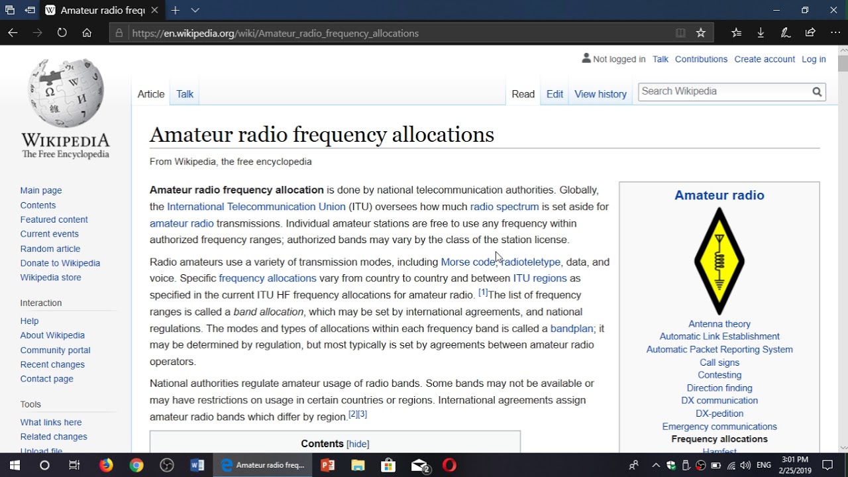Click the Wikipedia search magnifier icon
Image resolution: width=848 pixels, height=477 pixels.
817,92
